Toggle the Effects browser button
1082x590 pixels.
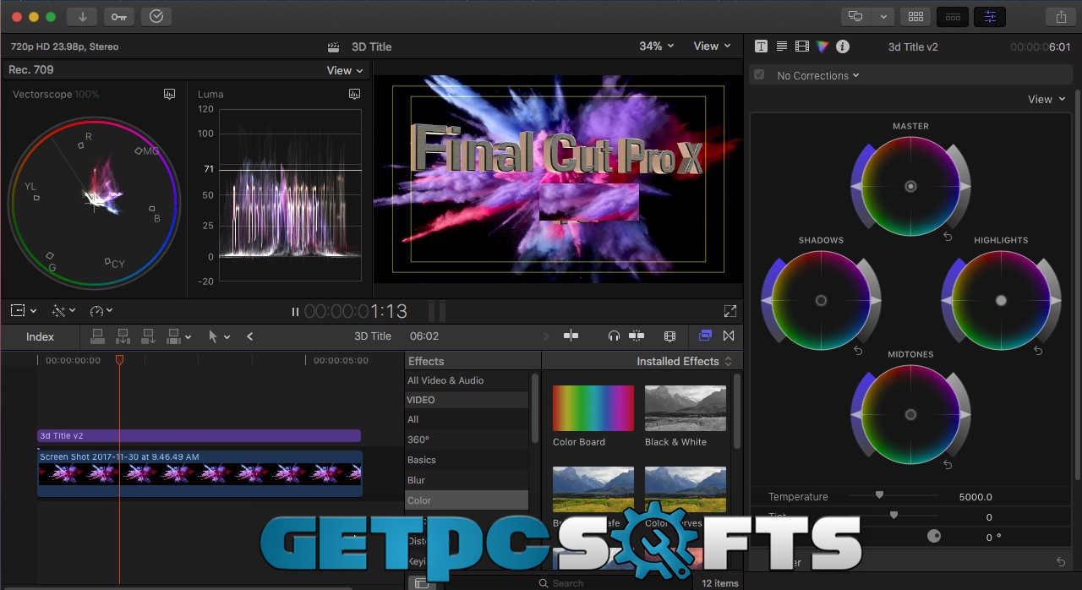[x=705, y=336]
